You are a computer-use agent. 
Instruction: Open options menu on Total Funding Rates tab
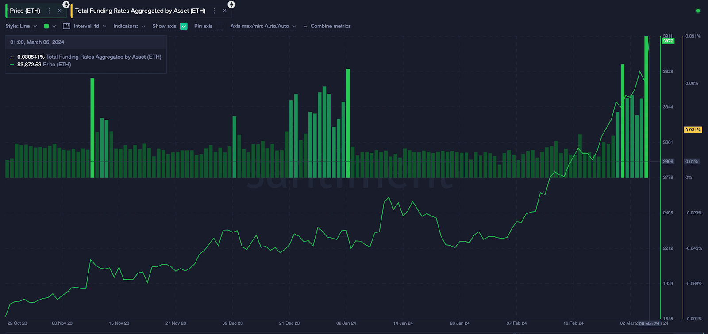pos(214,11)
